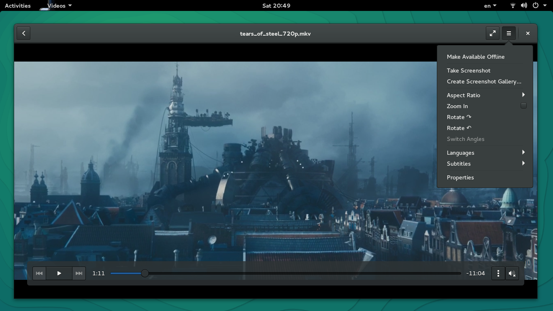The height and width of the screenshot is (311, 553).
Task: Expand the Aspect Ratio submenu
Action: (x=485, y=95)
